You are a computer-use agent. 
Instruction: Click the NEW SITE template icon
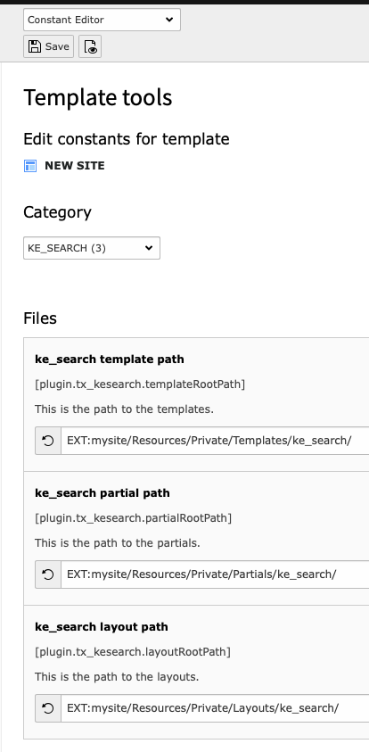tap(30, 166)
